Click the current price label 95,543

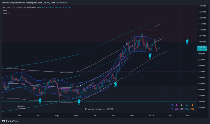click(x=202, y=48)
